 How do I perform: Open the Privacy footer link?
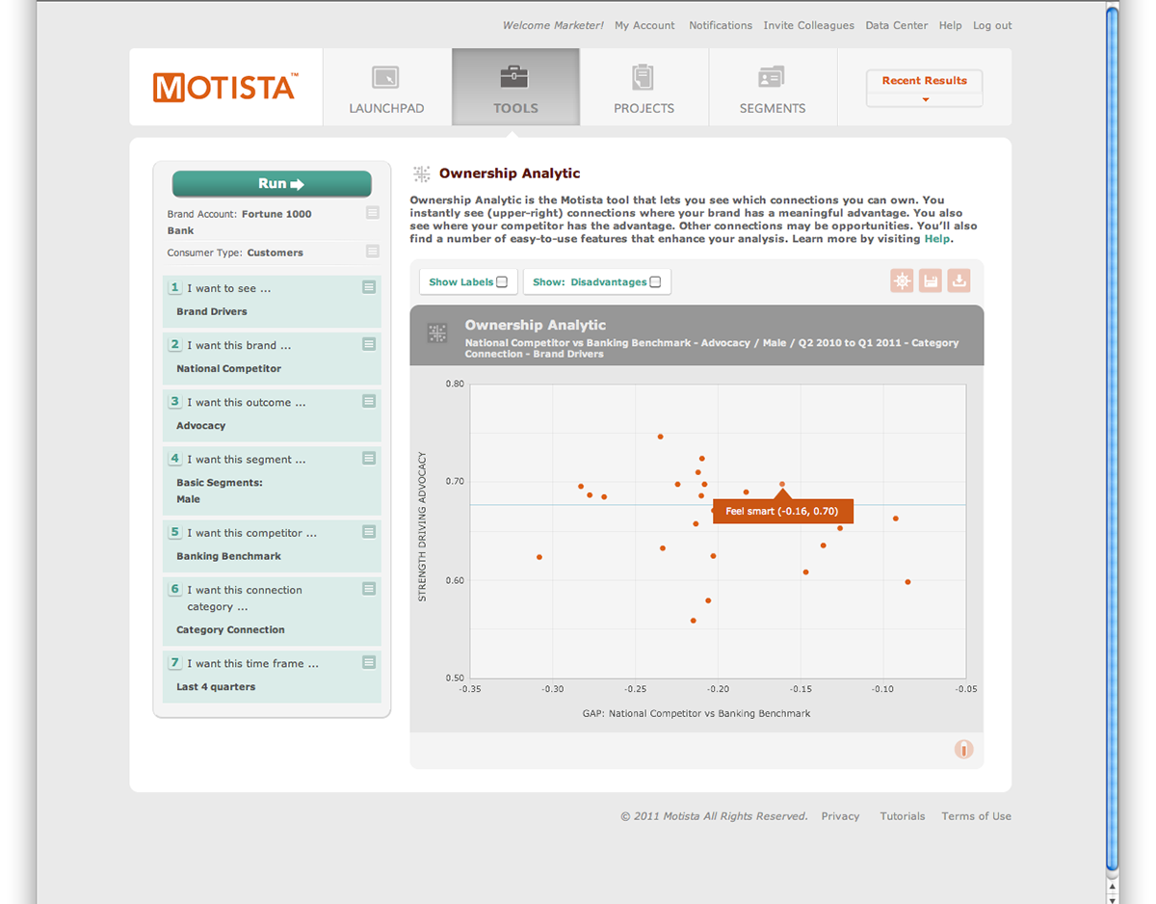pyautogui.click(x=840, y=816)
